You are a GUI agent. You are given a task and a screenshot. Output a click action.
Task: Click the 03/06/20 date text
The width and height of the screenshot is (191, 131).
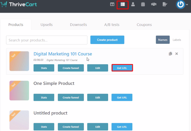[x=38, y=60]
